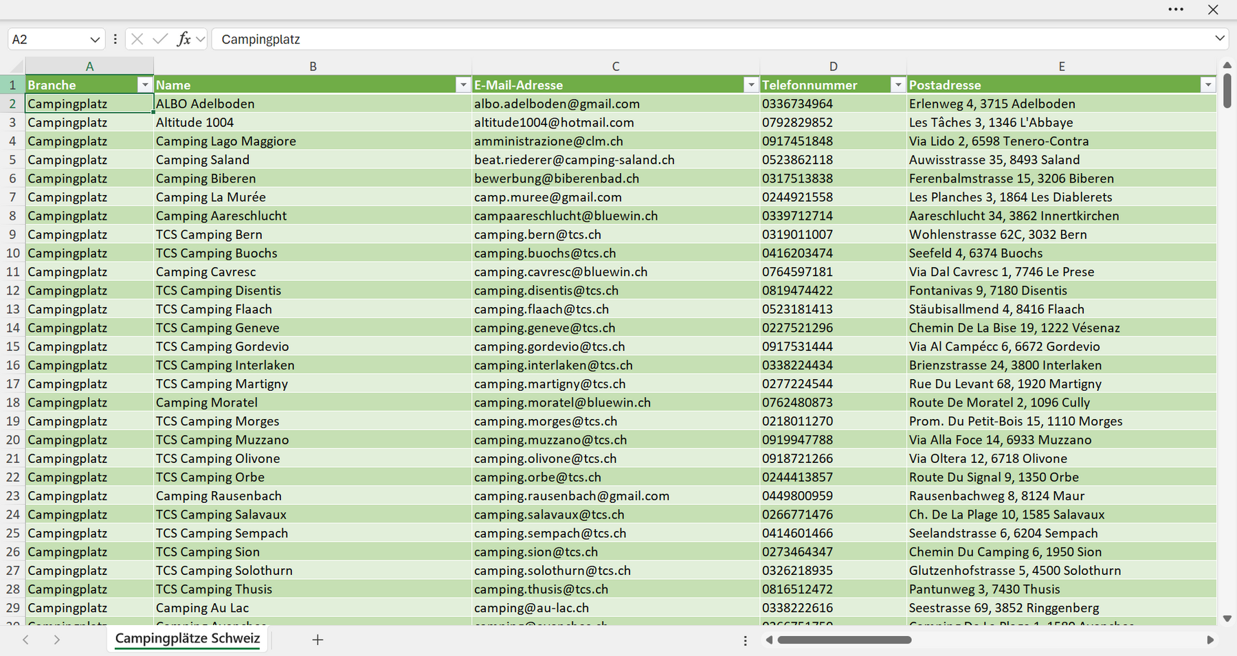Select cell Ch. De La Plage 10, 1585 Salavaux
1237x656 pixels.
pos(1062,514)
